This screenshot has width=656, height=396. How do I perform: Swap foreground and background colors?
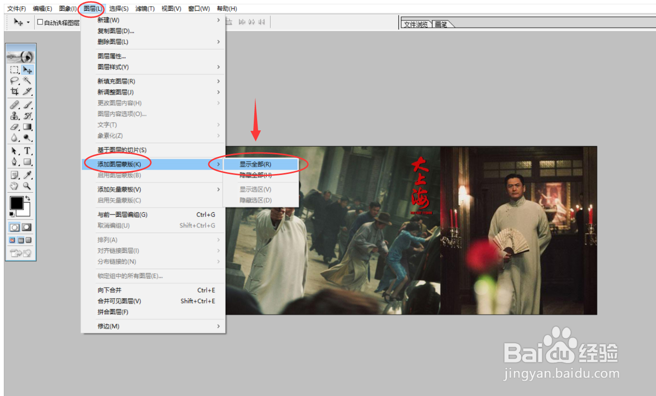click(x=28, y=198)
